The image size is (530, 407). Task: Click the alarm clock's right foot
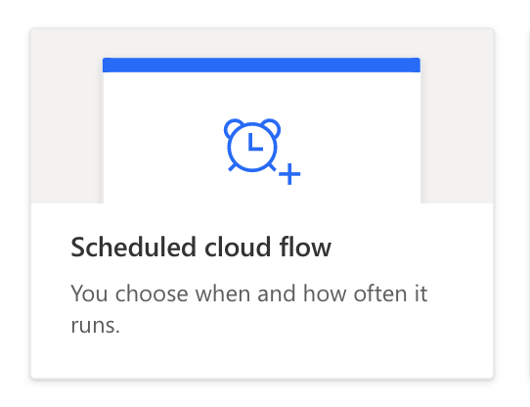tap(272, 167)
